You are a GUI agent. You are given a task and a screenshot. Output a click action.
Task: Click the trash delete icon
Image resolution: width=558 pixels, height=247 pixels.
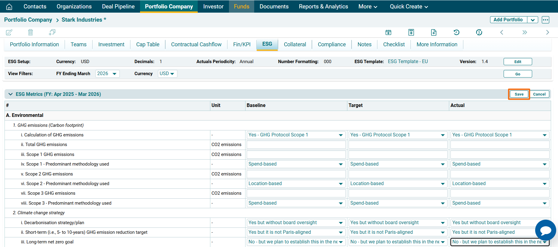[x=30, y=32]
